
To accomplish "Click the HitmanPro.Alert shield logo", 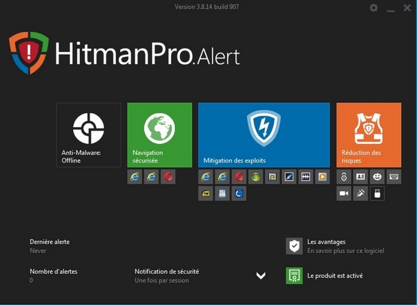I will pyautogui.click(x=29, y=53).
